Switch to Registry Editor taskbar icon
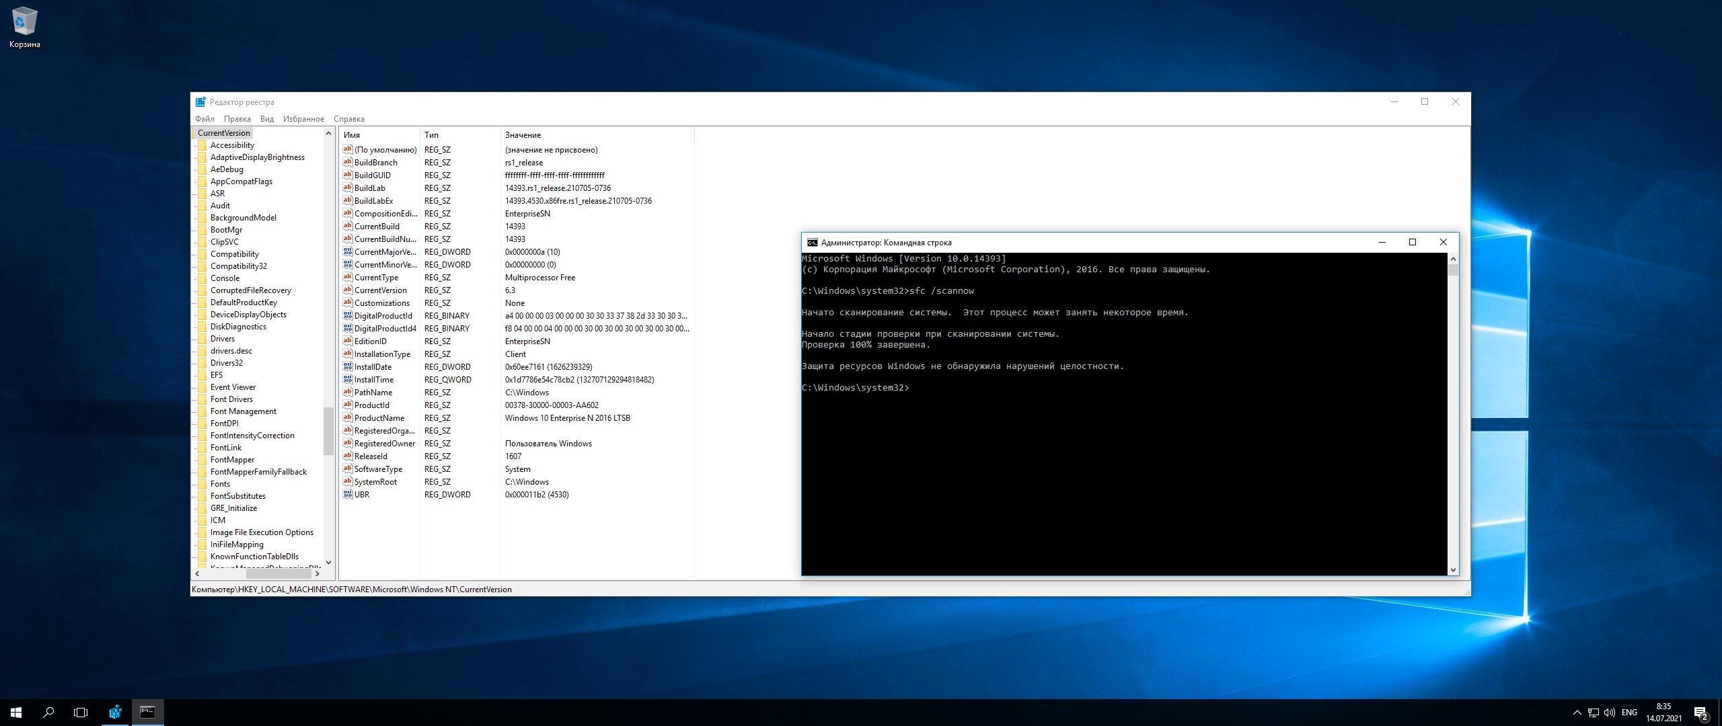1722x726 pixels. coord(115,713)
